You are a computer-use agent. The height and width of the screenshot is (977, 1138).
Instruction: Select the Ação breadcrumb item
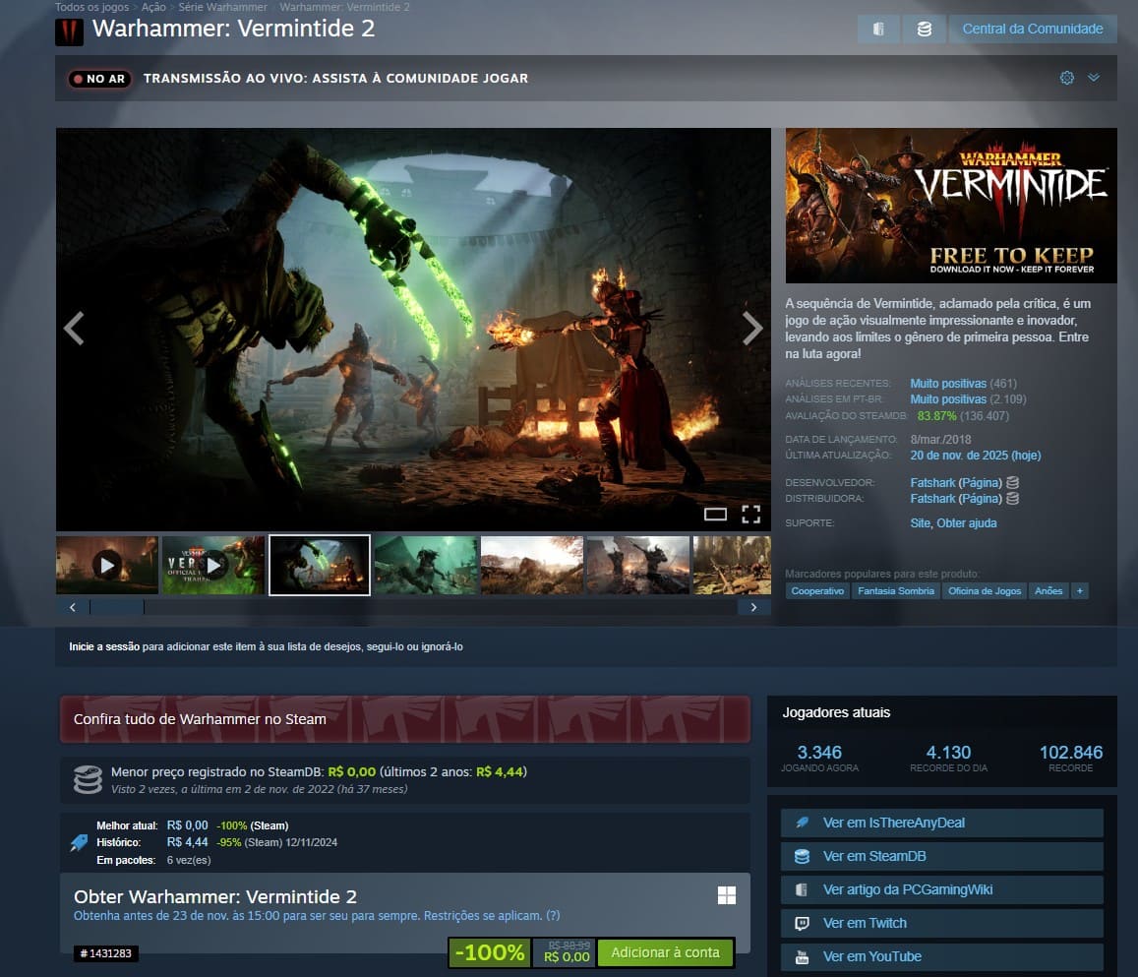152,7
